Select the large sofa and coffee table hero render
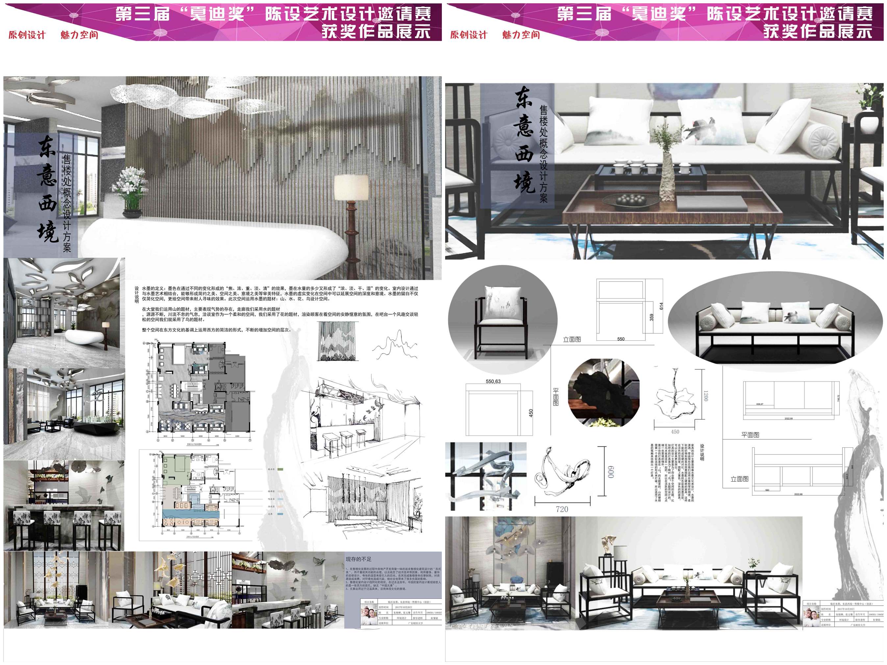 [x=664, y=172]
